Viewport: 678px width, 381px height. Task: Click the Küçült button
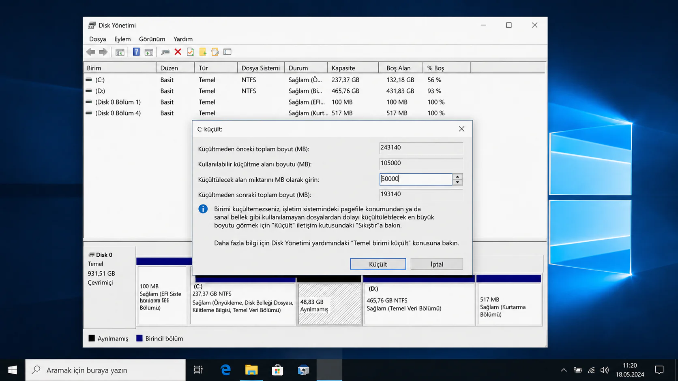click(x=378, y=264)
